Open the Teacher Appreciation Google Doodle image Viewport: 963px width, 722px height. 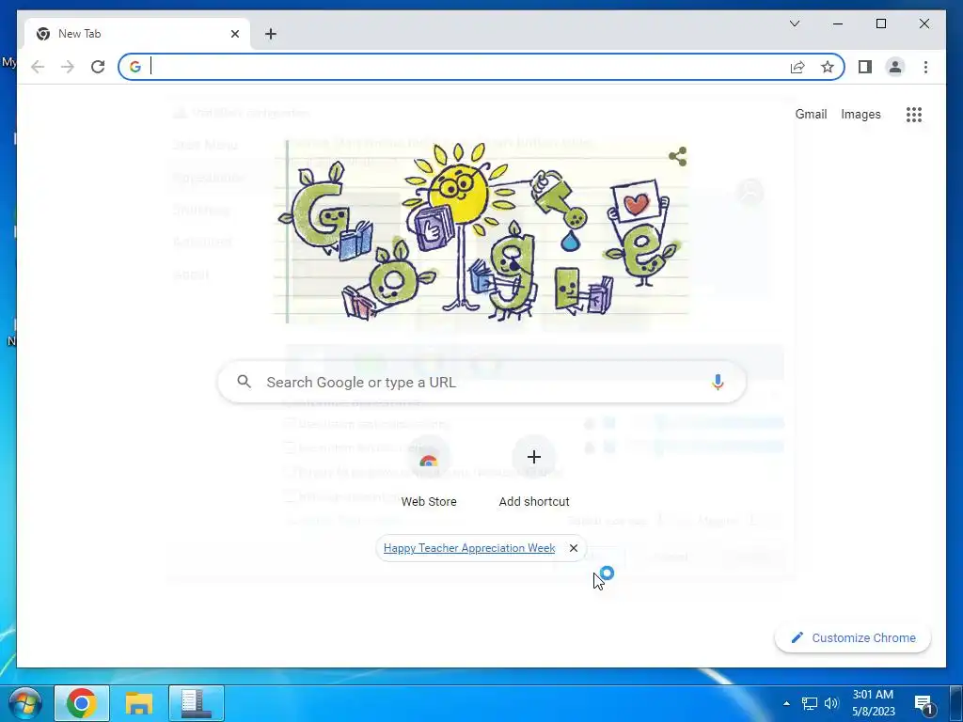[481, 232]
